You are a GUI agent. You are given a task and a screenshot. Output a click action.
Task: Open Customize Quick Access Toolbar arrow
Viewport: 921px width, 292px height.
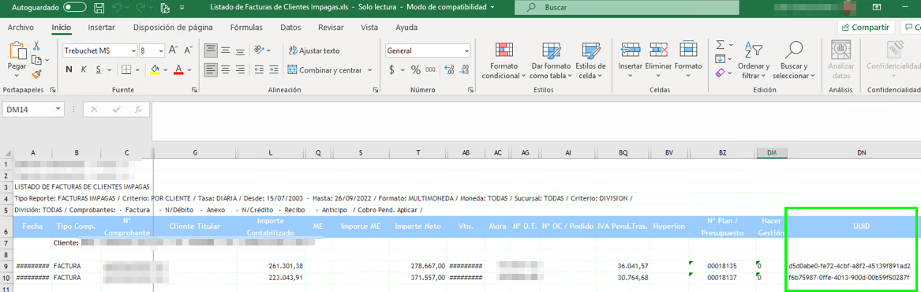[182, 8]
